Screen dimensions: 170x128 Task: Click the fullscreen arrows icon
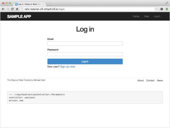click(x=167, y=3)
